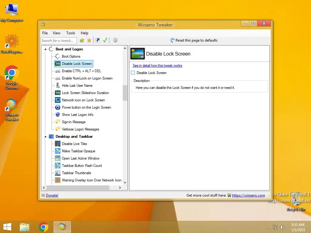This screenshot has height=233, width=311.
Task: Open the View menu
Action: (56, 33)
